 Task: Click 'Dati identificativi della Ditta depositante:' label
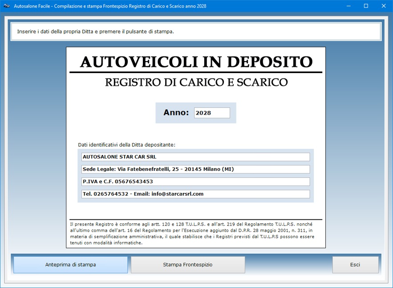point(126,145)
